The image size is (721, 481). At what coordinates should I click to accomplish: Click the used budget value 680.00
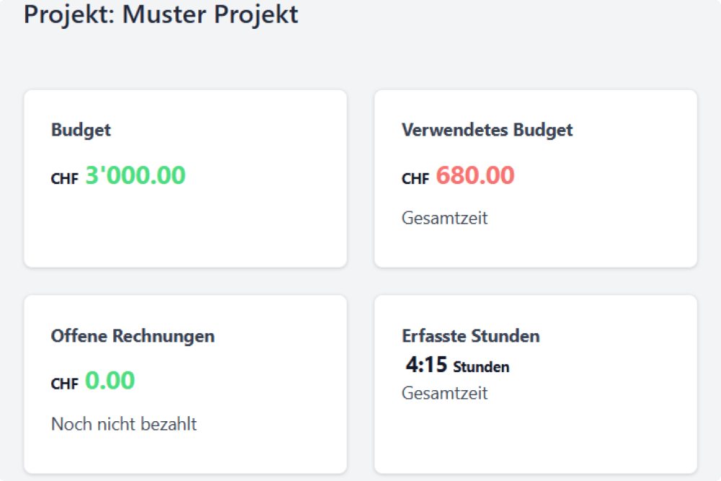pyautogui.click(x=475, y=175)
